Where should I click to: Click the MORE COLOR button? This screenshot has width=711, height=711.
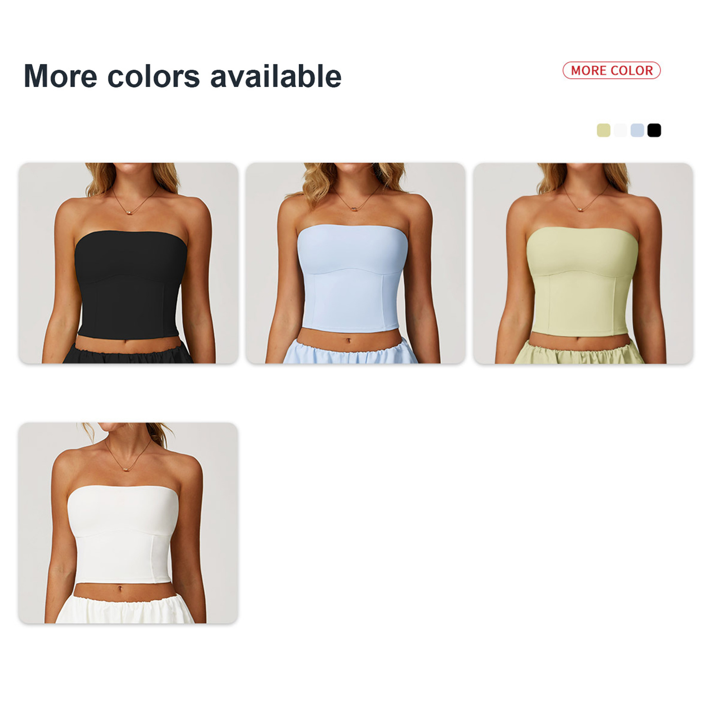pyautogui.click(x=611, y=71)
